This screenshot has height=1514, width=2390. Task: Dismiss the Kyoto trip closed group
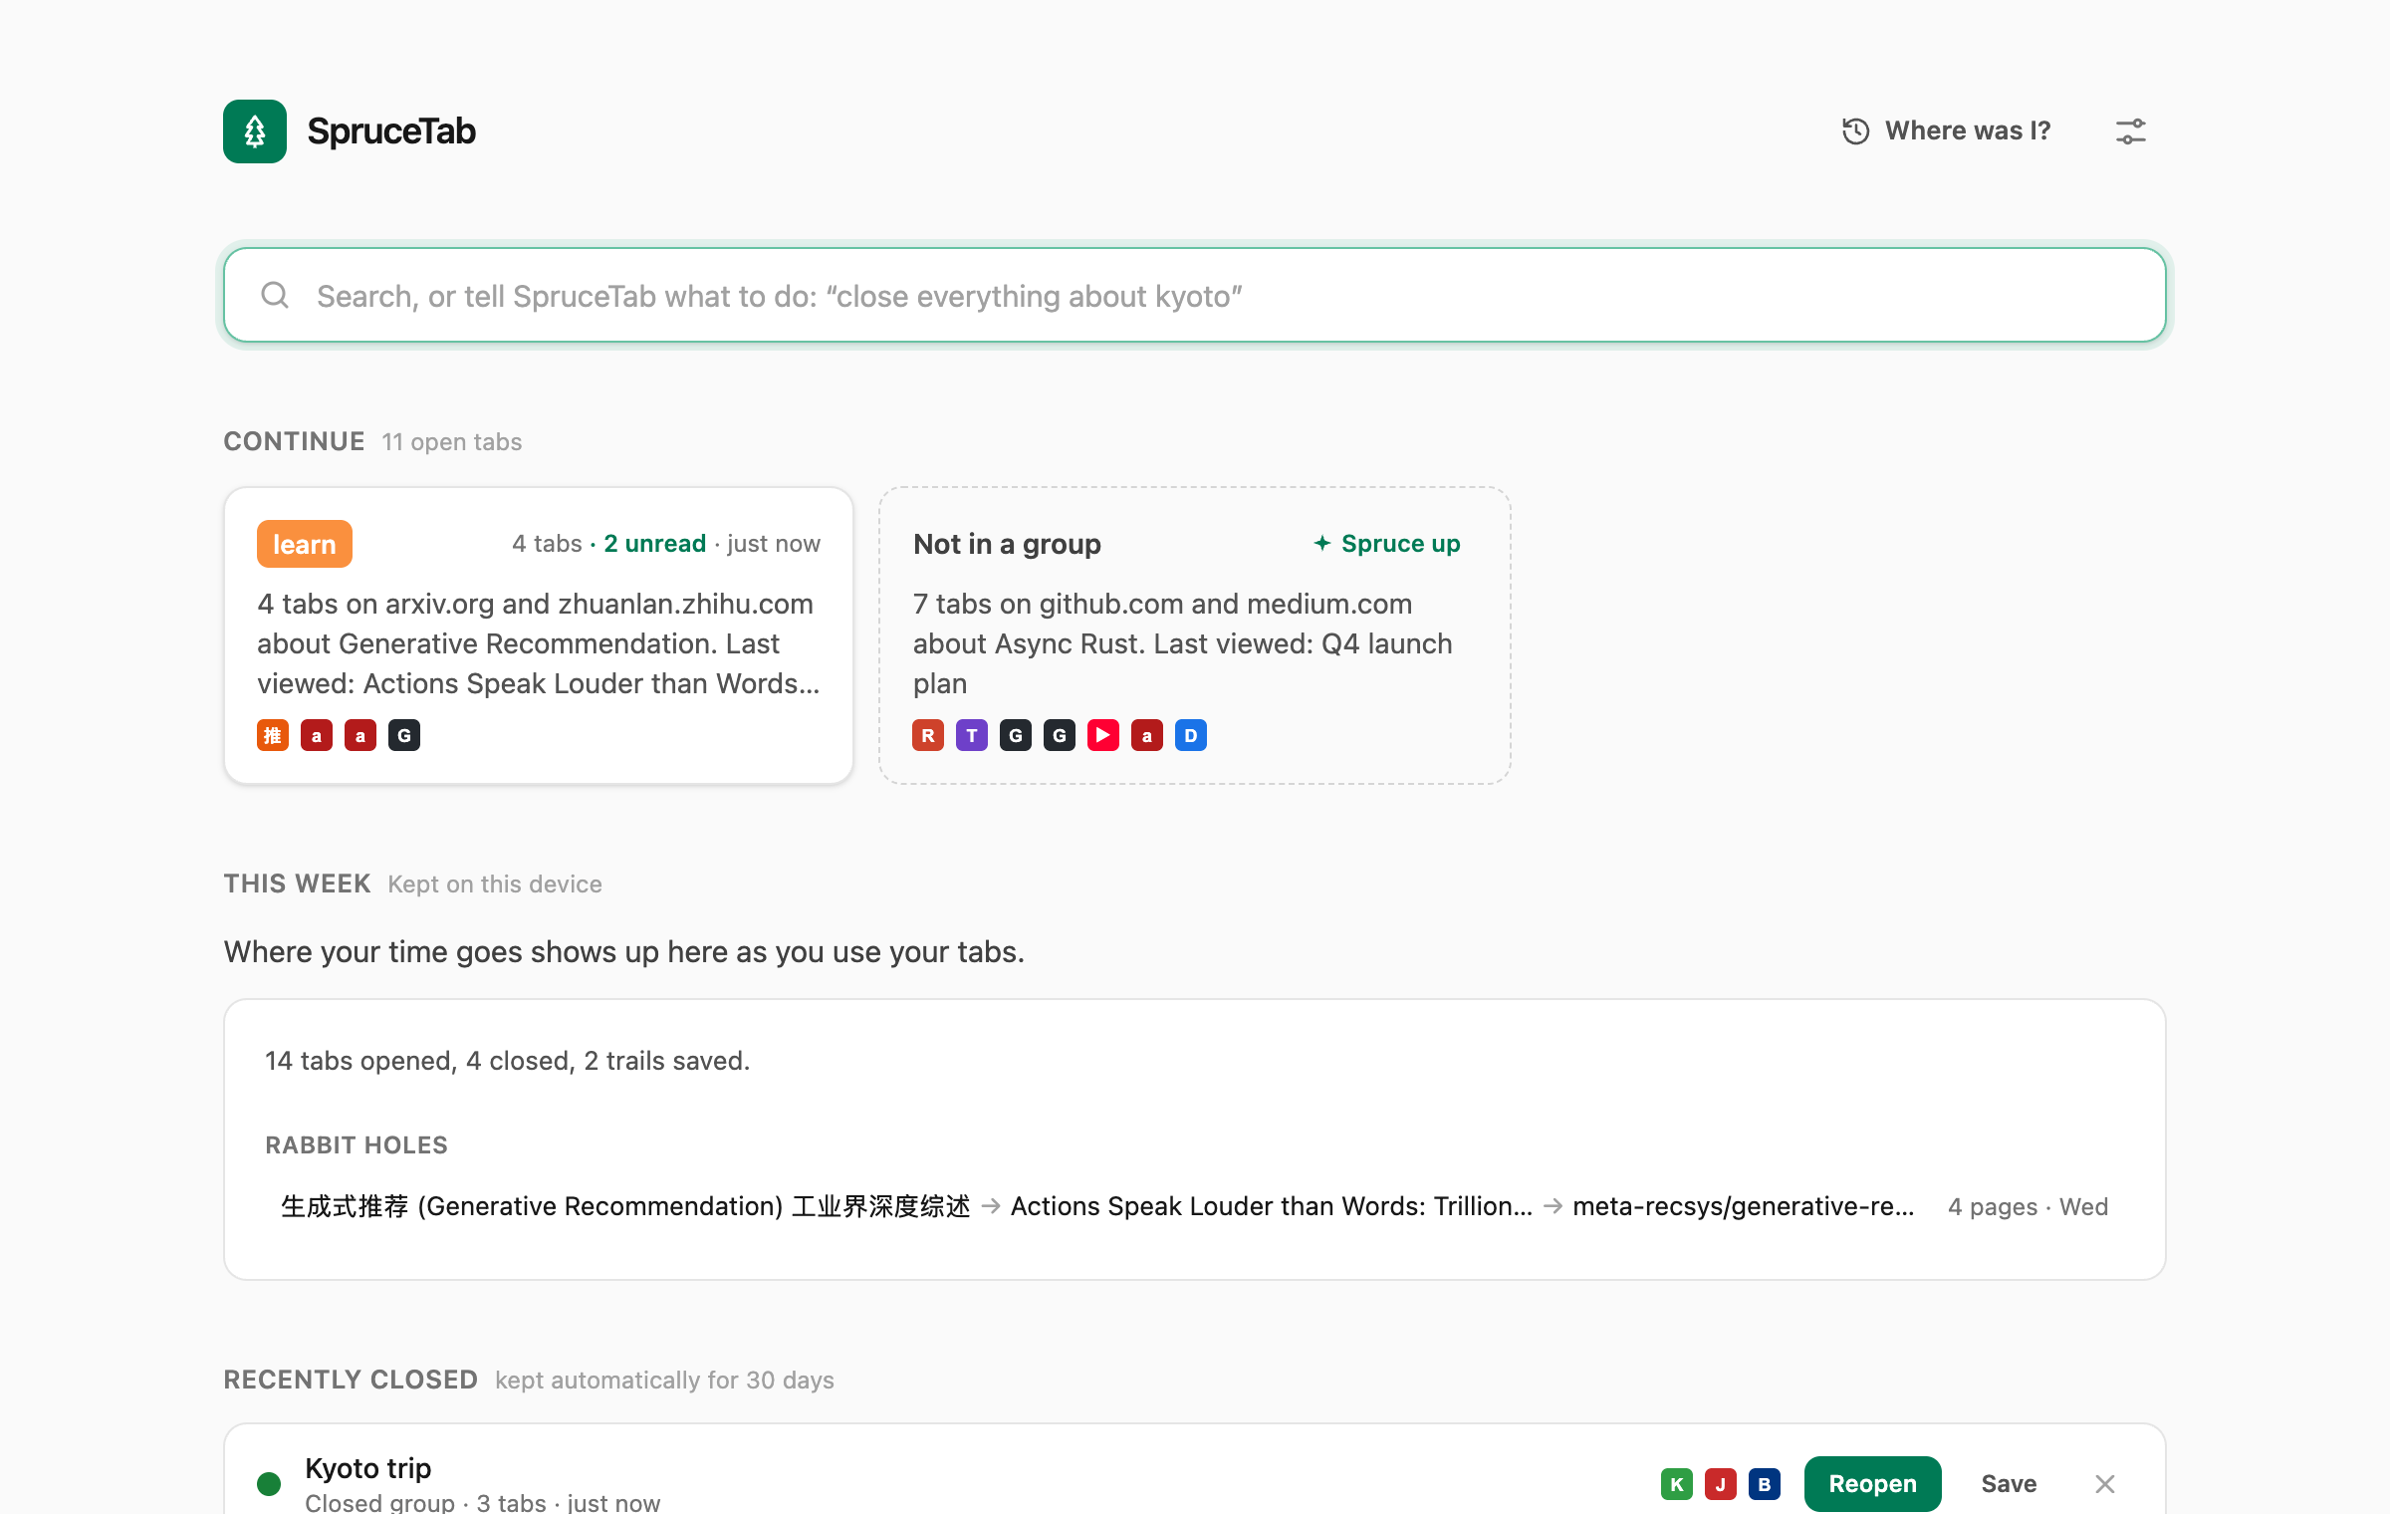[x=2105, y=1484]
